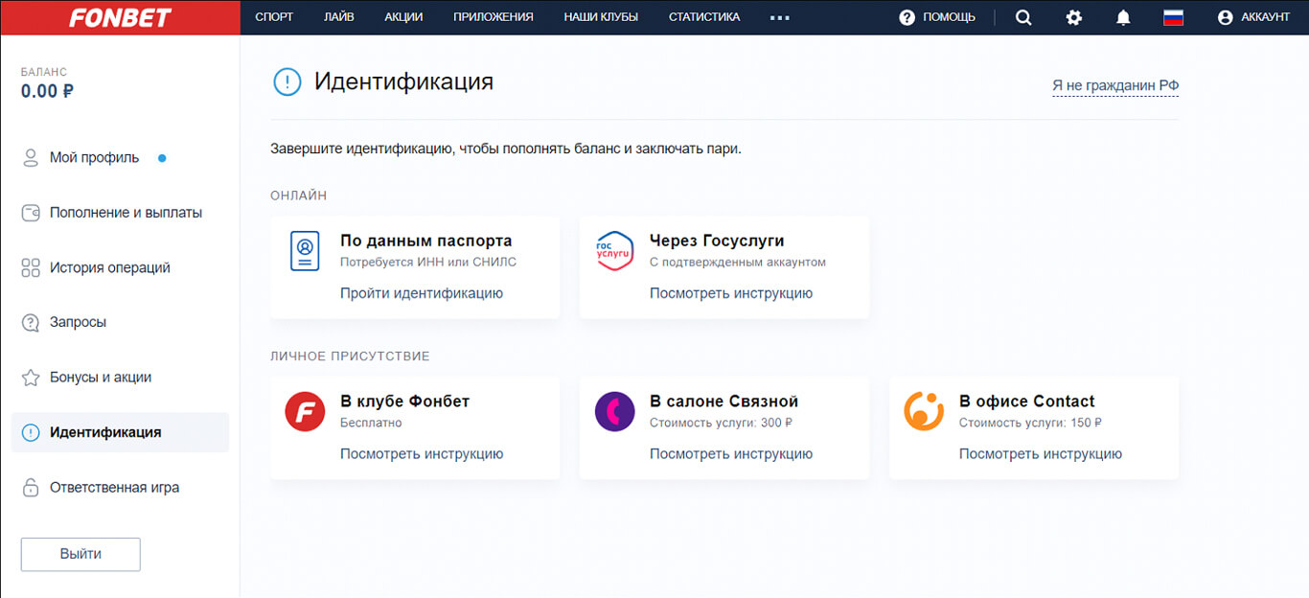Viewport: 1309px width, 598px height.
Task: Open the ПРИЛОЖЕНИЯ menu item
Action: (494, 17)
